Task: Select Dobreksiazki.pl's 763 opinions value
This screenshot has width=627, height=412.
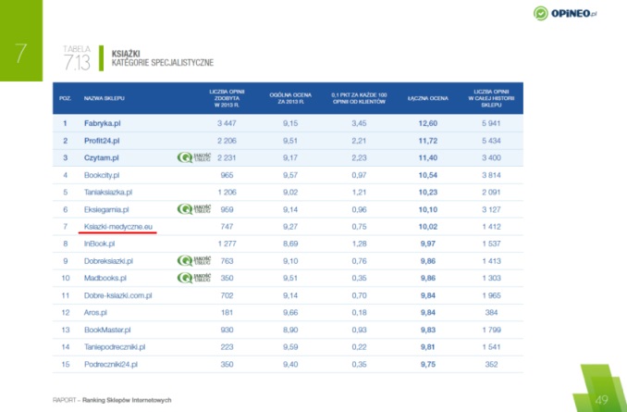Action: pyautogui.click(x=227, y=261)
